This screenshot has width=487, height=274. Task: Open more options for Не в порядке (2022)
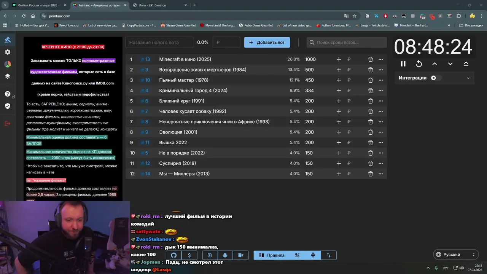[x=380, y=153]
